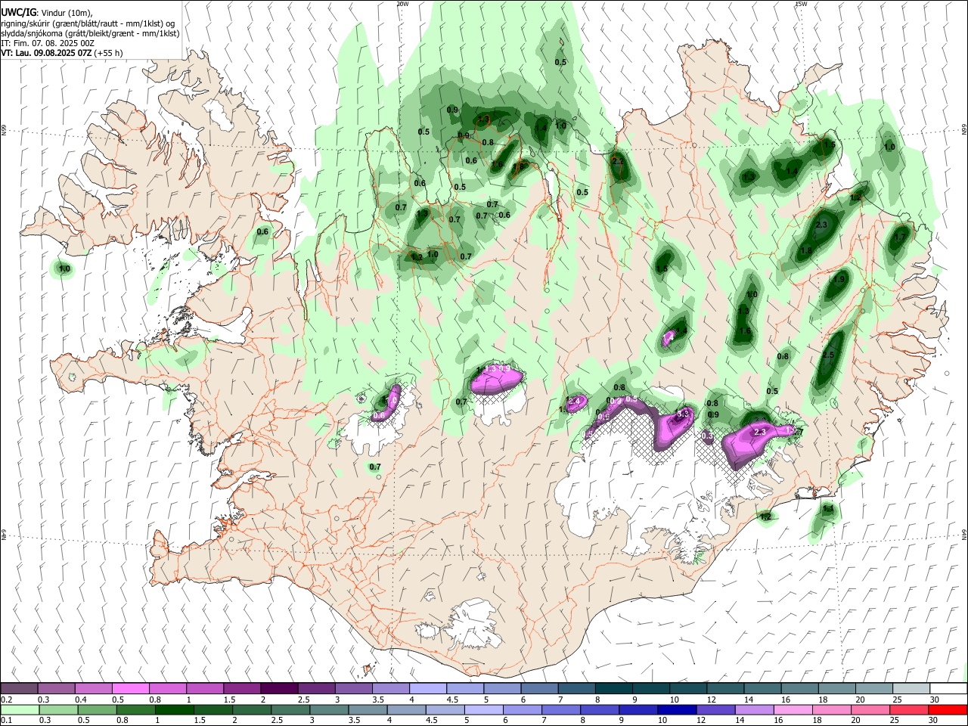
Task: Click the white '3.3' value in the purple area
Action: [683, 414]
